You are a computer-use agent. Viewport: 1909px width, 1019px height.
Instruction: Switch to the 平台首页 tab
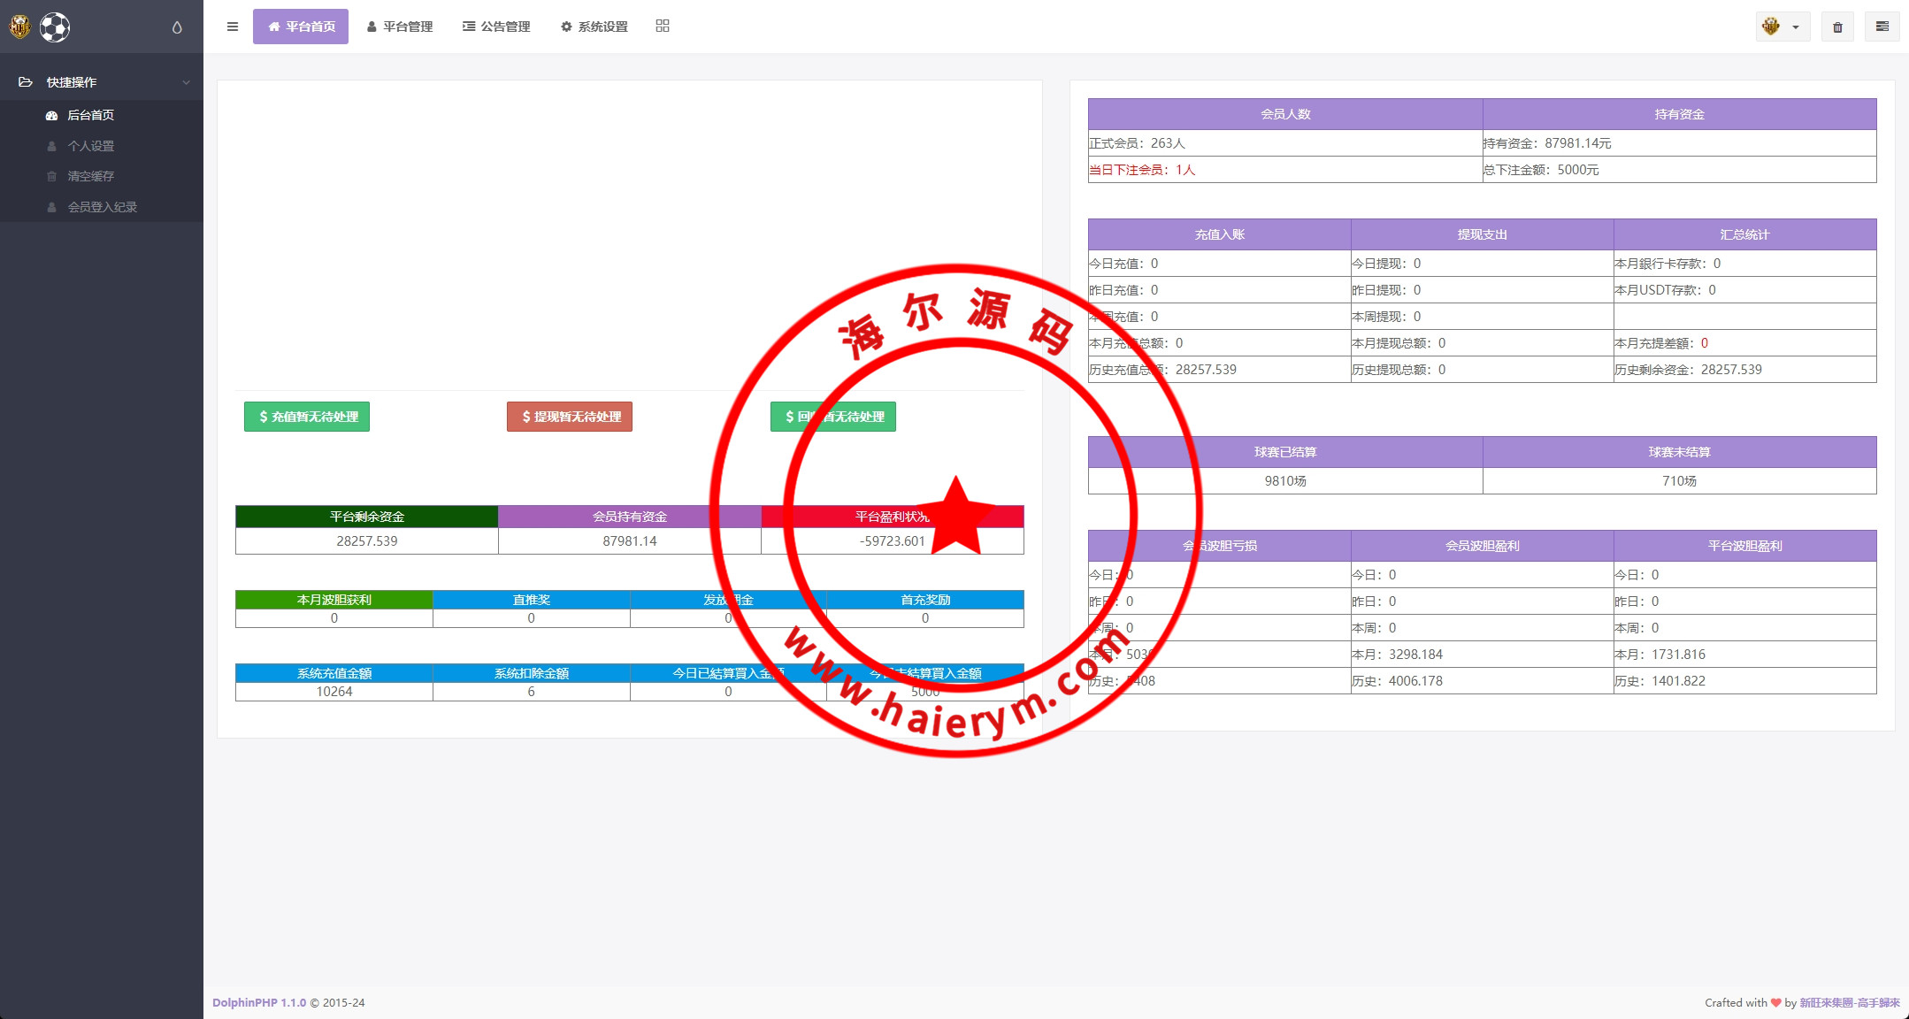(x=301, y=27)
